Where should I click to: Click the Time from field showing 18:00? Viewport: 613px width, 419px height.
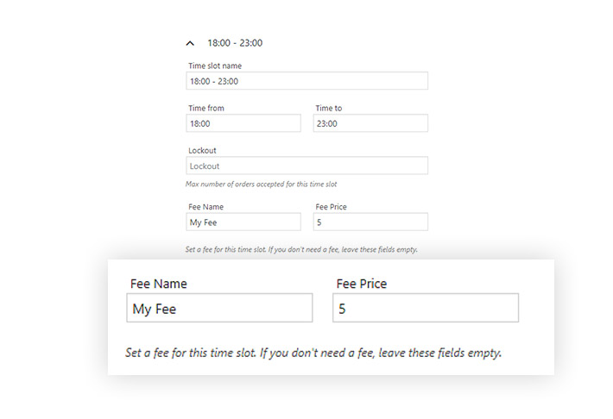tap(243, 123)
